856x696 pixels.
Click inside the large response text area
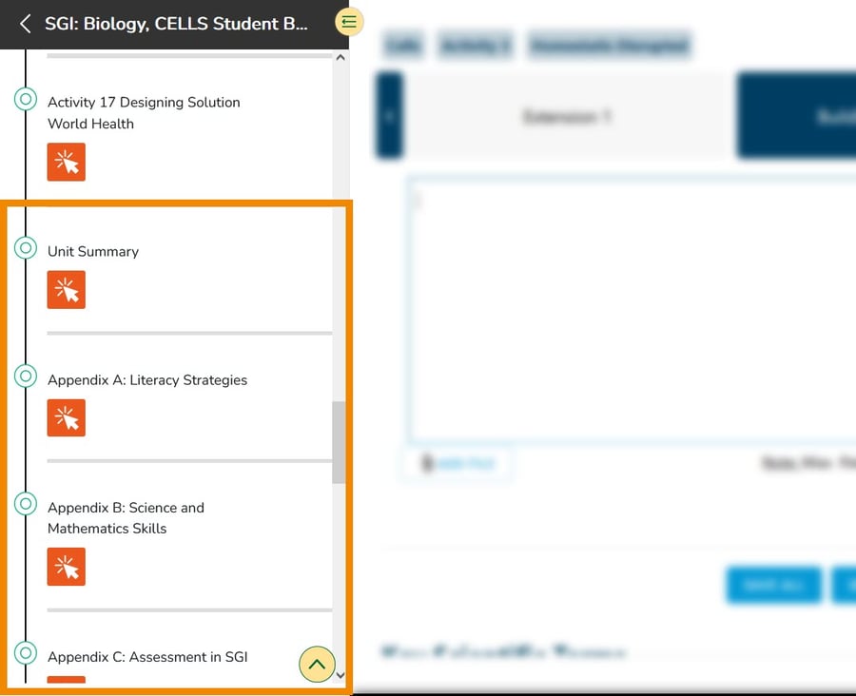click(x=628, y=309)
